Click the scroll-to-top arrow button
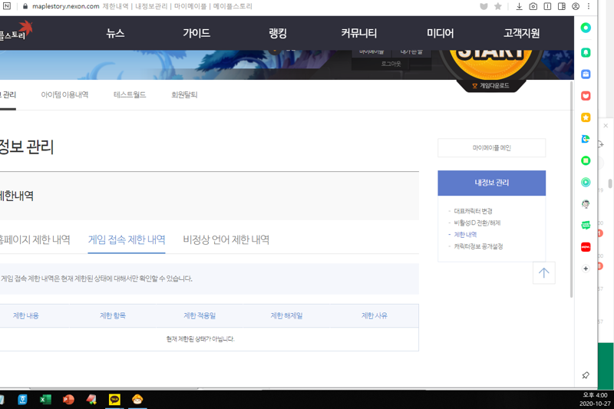The image size is (614, 409). point(543,273)
